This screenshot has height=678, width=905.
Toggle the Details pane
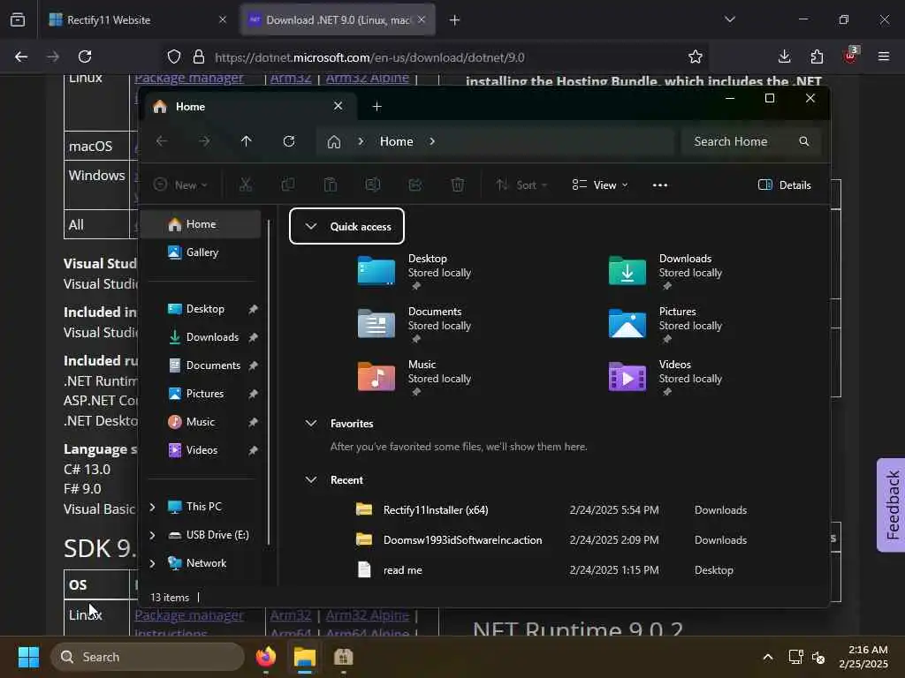tap(785, 185)
